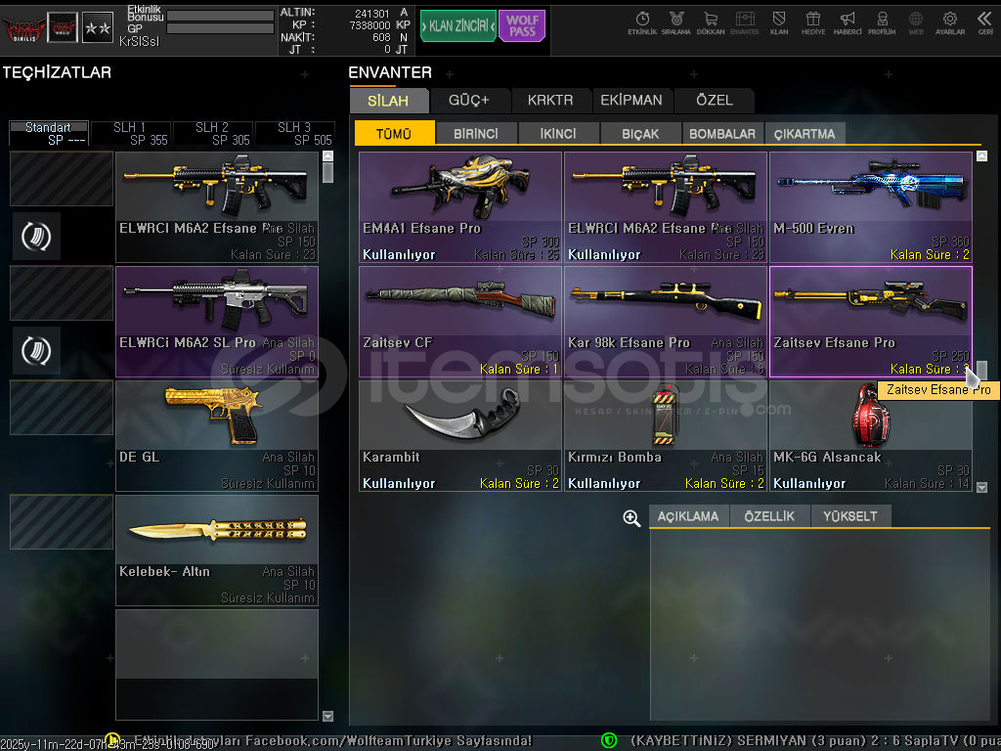
Task: Click the magnifier zoom icon near AÇIKLAMA
Action: point(631,518)
